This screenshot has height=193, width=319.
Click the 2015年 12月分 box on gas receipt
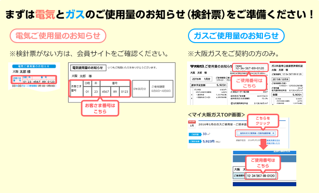coord(281,79)
